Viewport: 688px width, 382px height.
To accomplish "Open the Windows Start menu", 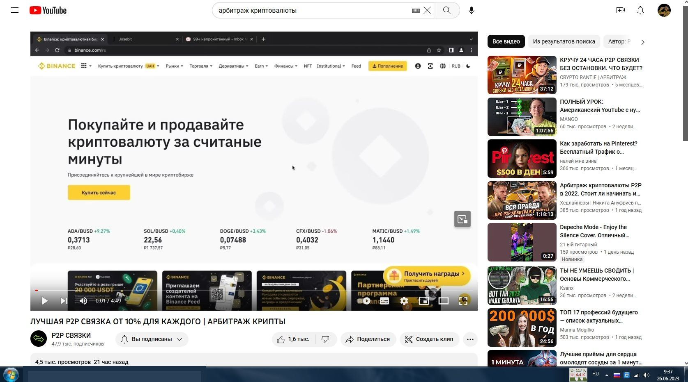I will point(11,375).
